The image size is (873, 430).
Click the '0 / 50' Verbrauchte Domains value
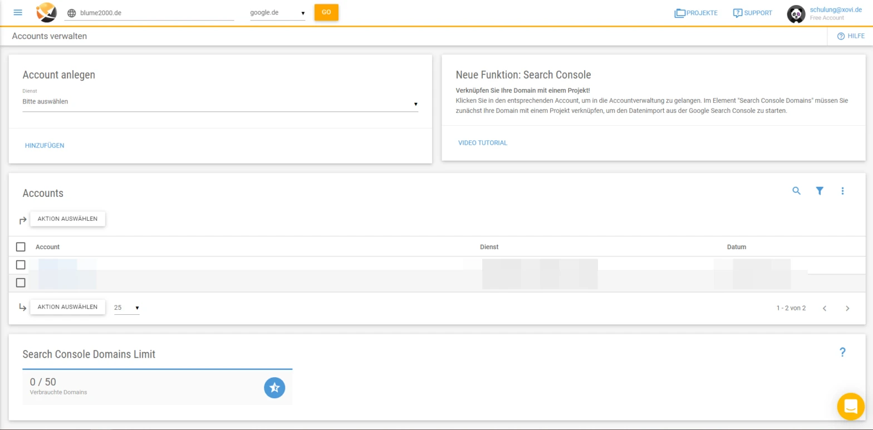pos(43,382)
